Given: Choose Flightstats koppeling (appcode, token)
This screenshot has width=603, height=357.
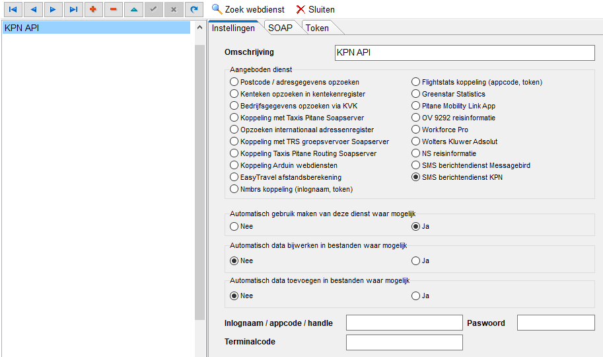Looking at the screenshot, I should point(477,82).
